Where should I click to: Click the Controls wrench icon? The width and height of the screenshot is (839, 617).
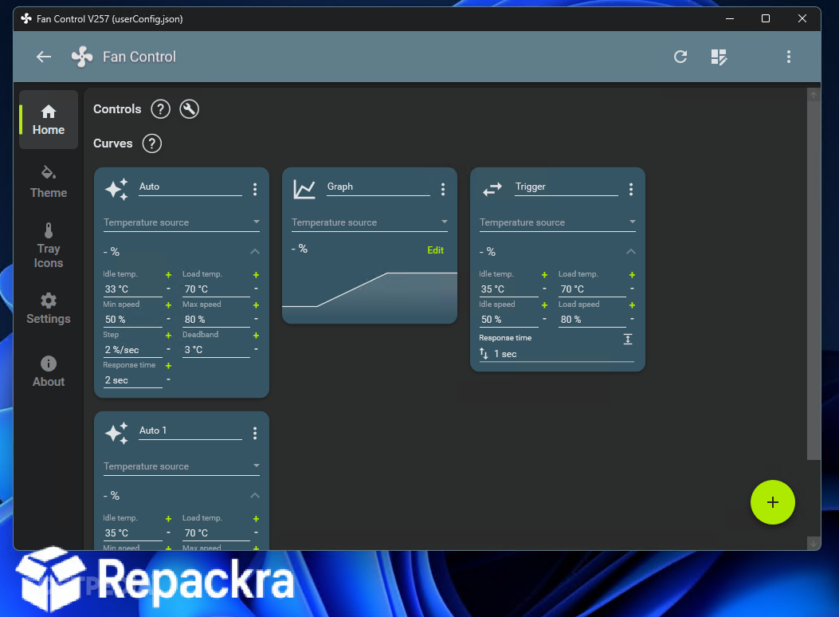point(189,109)
